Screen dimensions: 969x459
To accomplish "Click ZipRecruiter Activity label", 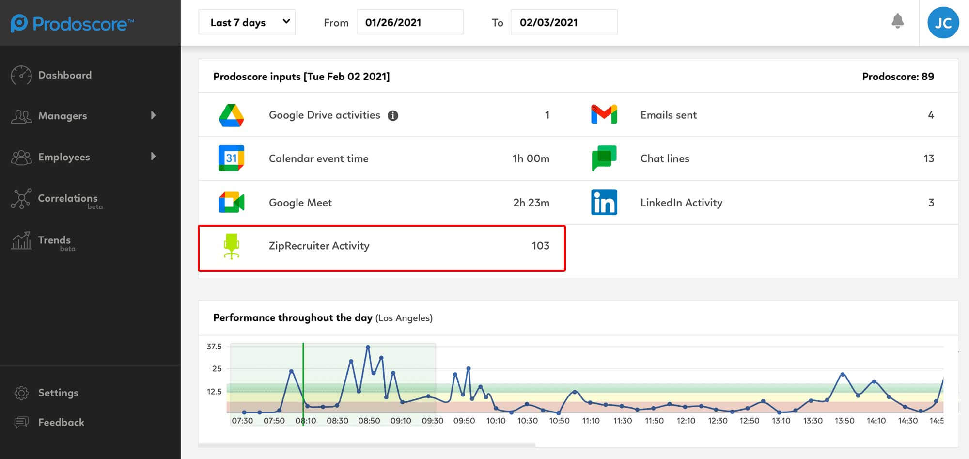I will tap(319, 246).
